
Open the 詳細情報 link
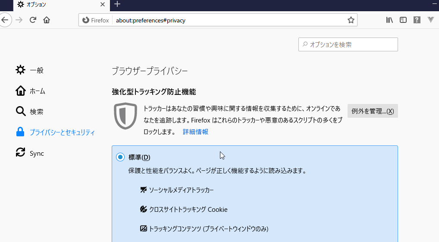tap(195, 132)
